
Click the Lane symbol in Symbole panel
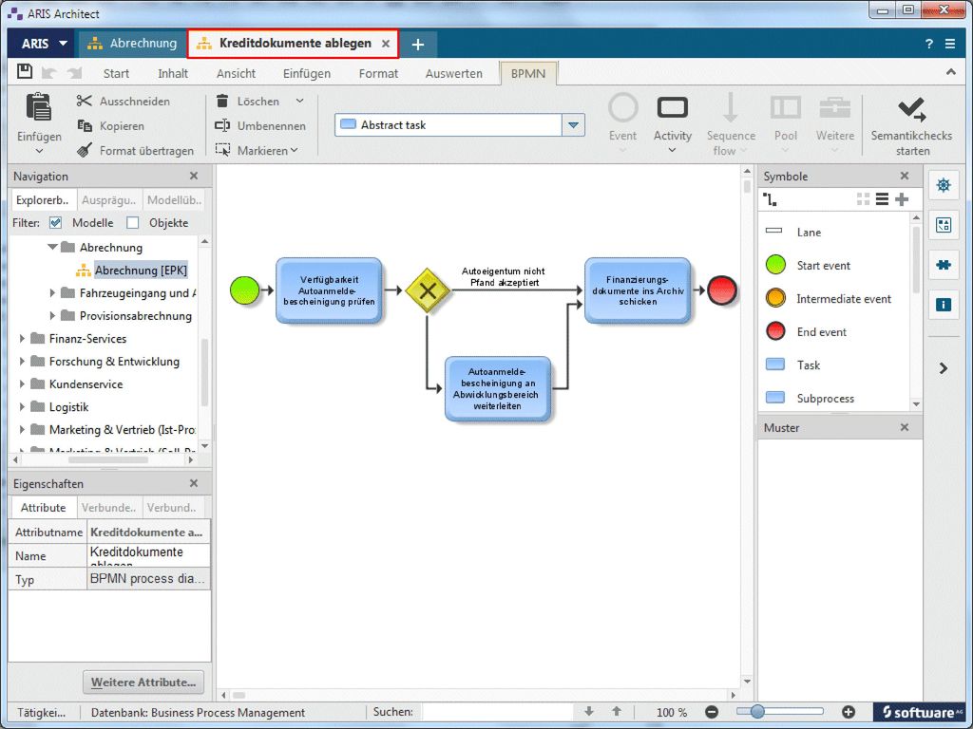click(x=773, y=232)
